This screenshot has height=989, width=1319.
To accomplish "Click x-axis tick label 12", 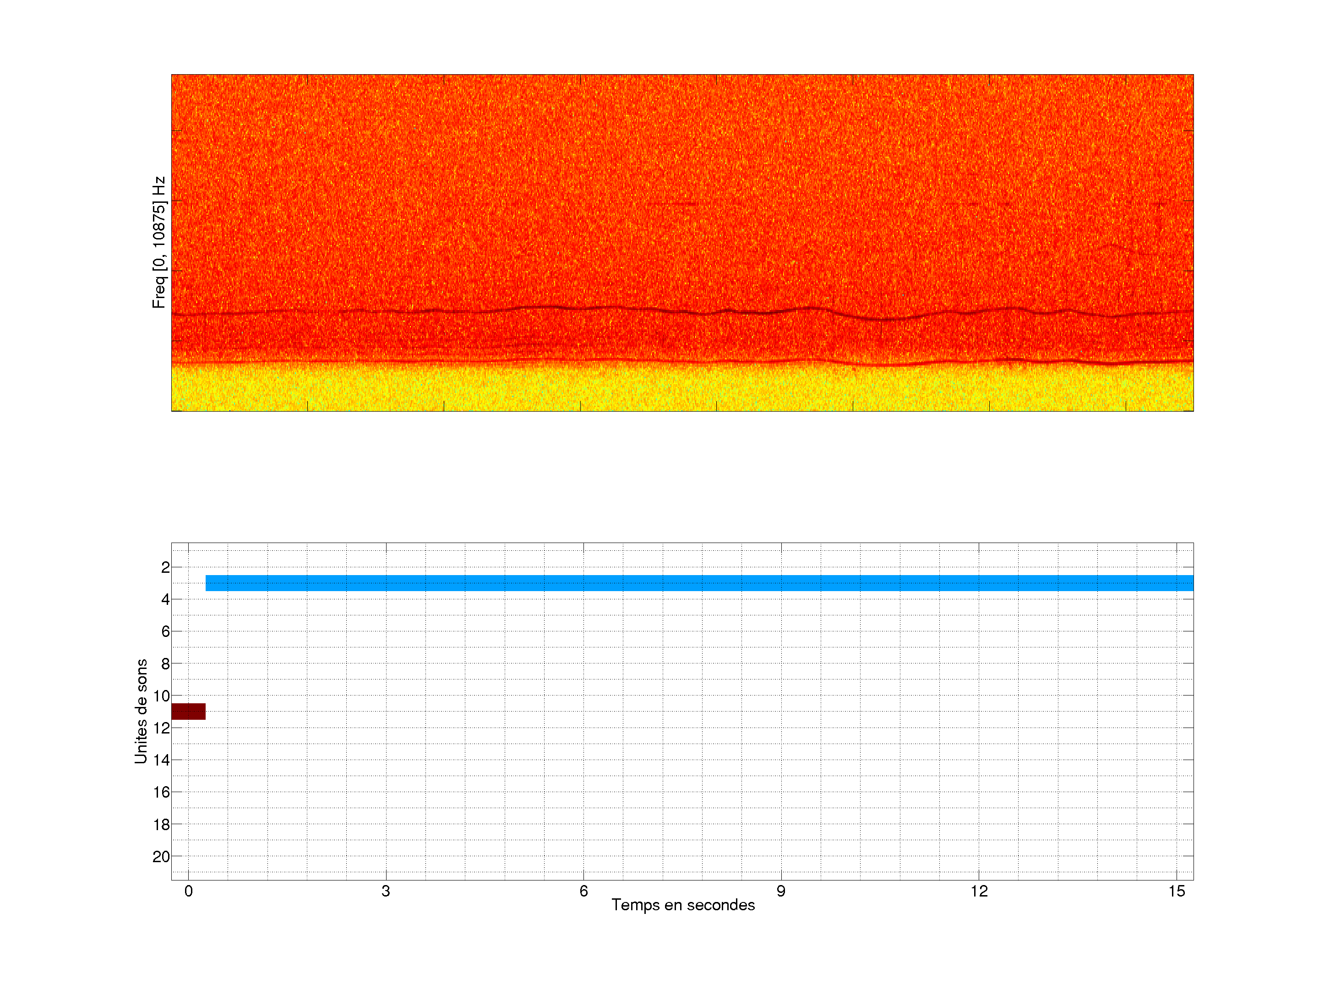I will click(979, 891).
